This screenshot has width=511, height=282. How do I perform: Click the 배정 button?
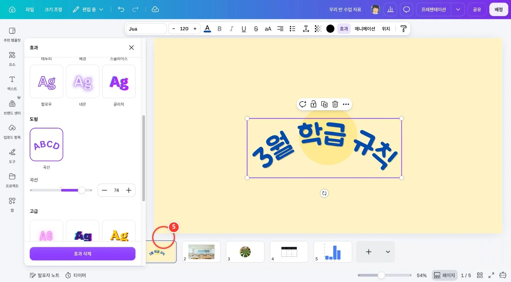click(499, 10)
